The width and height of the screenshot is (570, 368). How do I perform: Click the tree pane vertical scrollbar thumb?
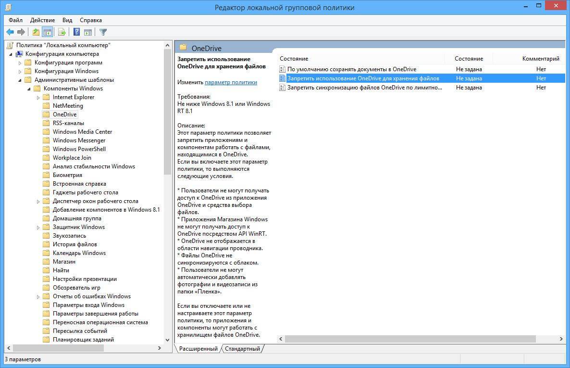pyautogui.click(x=167, y=112)
